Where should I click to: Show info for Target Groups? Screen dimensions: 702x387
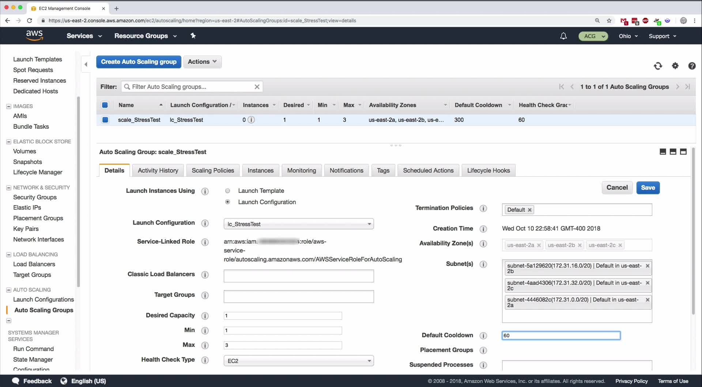click(205, 295)
